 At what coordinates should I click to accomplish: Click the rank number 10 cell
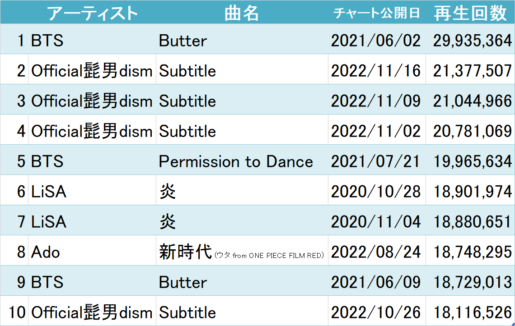[17, 312]
